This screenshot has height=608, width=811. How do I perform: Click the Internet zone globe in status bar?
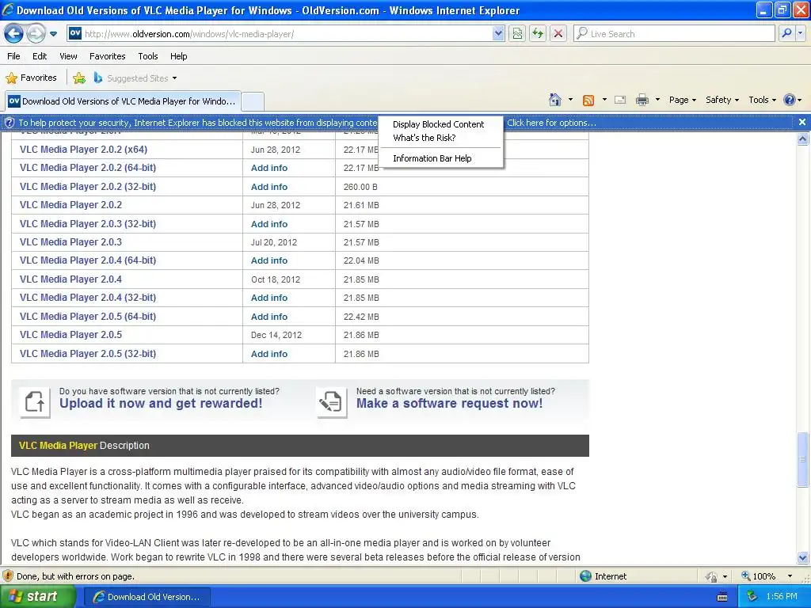(585, 576)
